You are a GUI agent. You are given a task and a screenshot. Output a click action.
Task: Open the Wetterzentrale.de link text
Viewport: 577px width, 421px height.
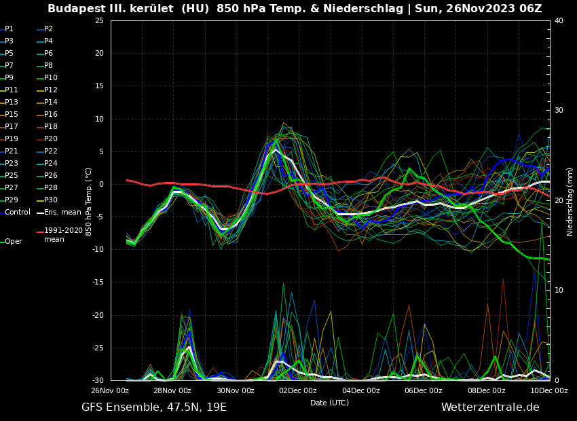490,407
